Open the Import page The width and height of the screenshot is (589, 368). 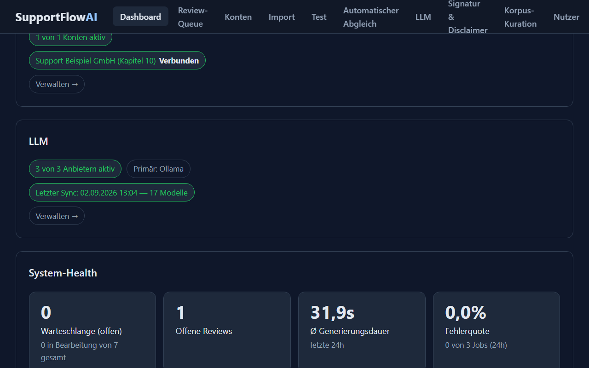[282, 17]
